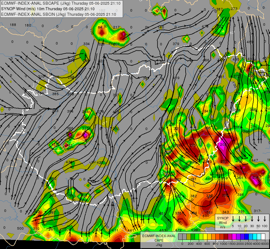This screenshot has height=249, width=270.
Task: Click the map value '472'
Action: pyautogui.click(x=178, y=230)
